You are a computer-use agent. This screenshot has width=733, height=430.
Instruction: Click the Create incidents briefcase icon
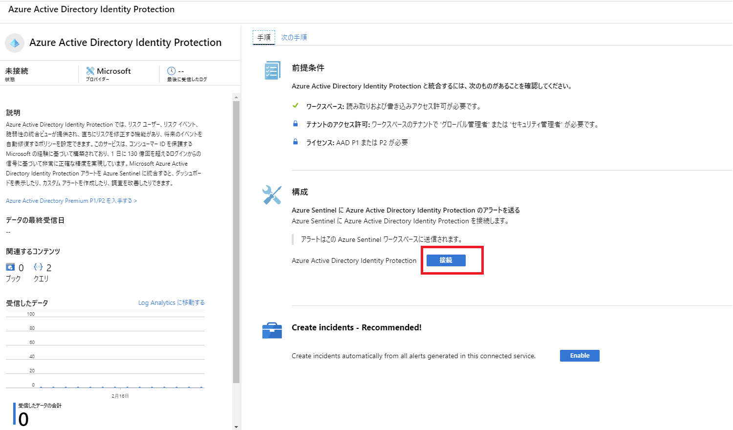click(x=272, y=330)
